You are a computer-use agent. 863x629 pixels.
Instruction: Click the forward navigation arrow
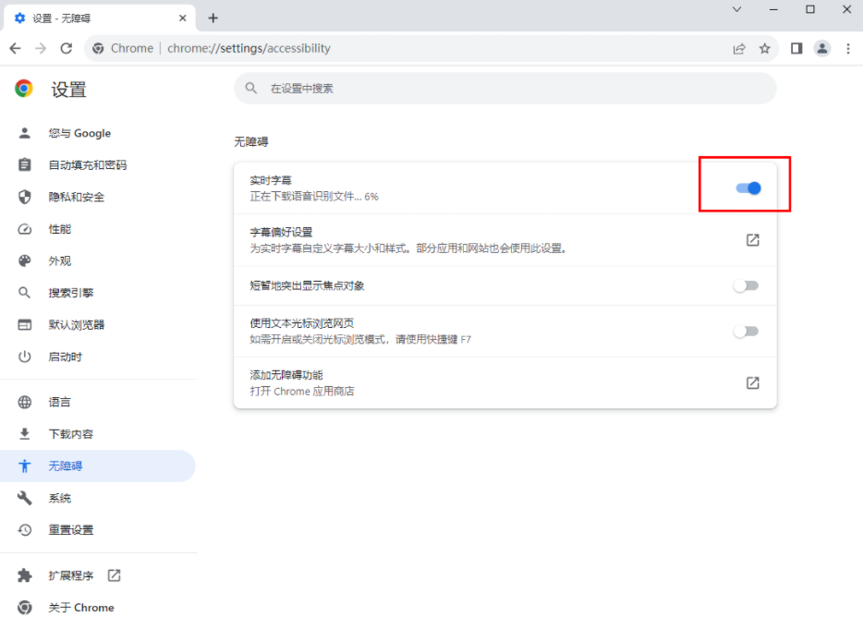[41, 48]
